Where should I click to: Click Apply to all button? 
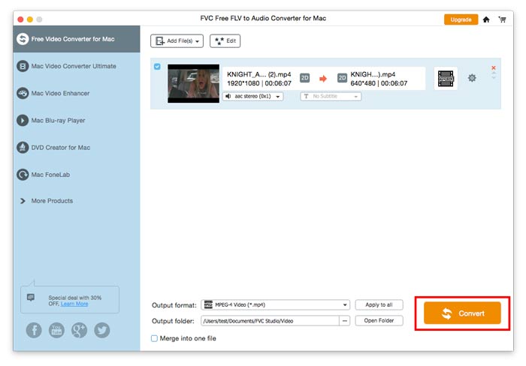tap(379, 304)
